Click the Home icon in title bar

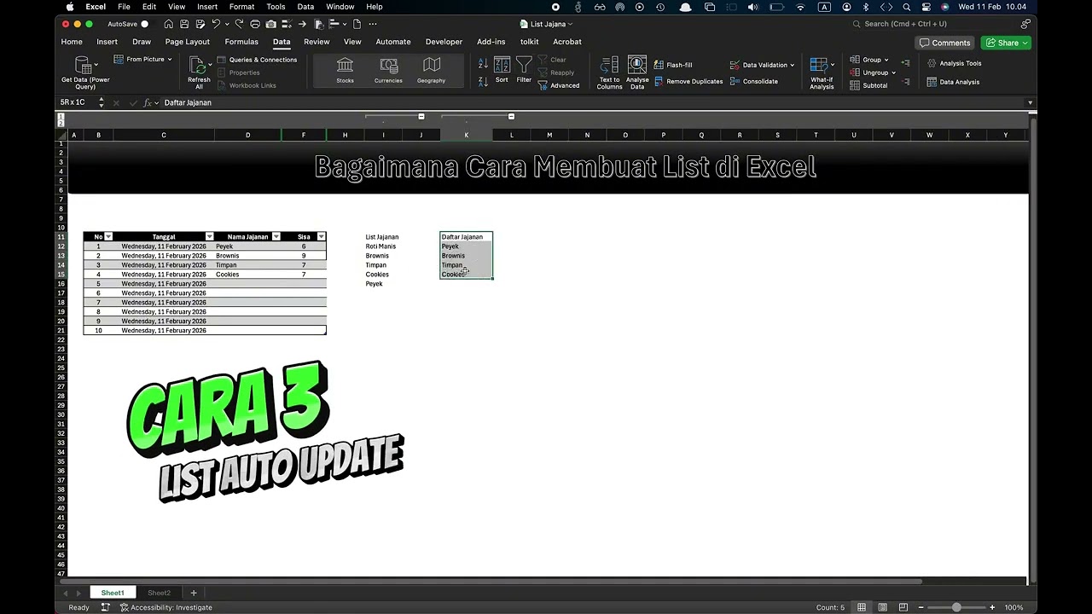point(169,24)
